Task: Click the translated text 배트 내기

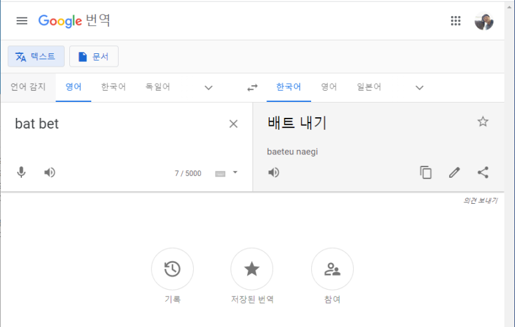Action: 297,123
